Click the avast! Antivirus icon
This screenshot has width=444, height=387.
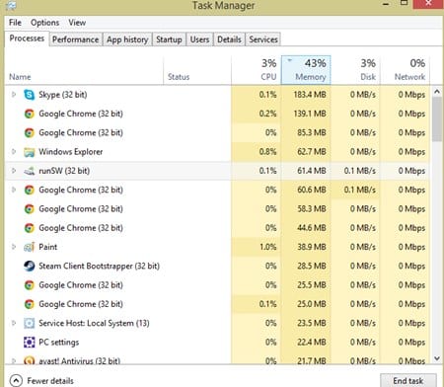pyautogui.click(x=30, y=360)
